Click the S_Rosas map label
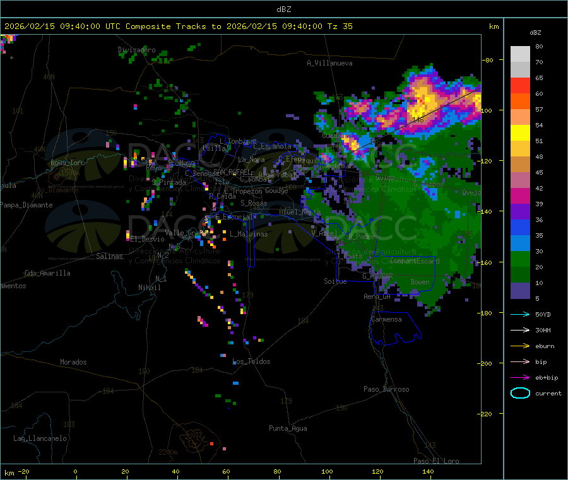568x480 pixels. [254, 203]
